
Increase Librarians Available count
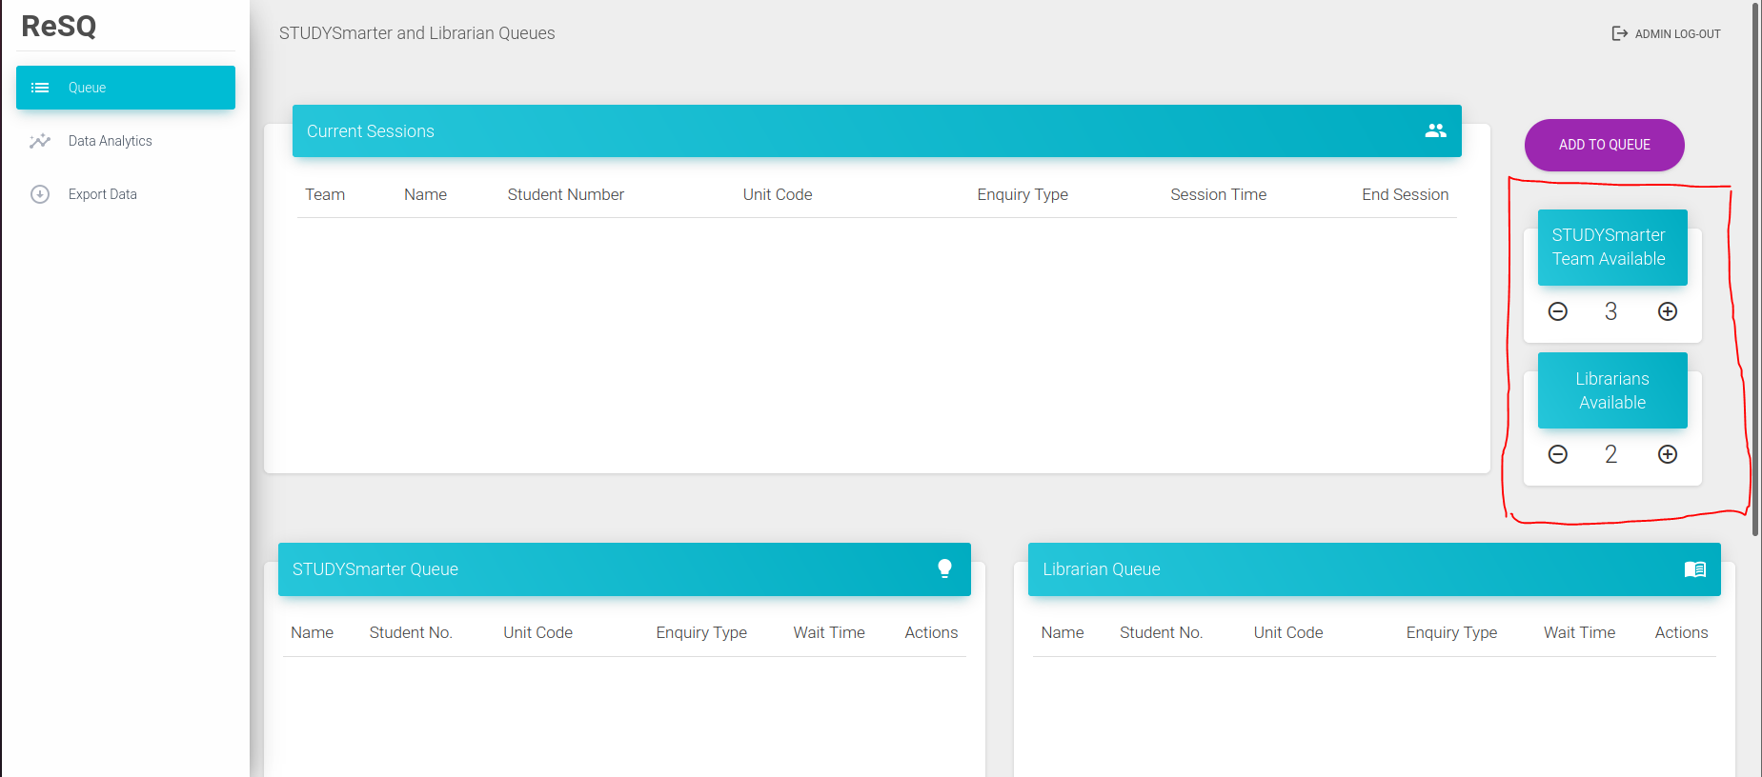[x=1667, y=454]
